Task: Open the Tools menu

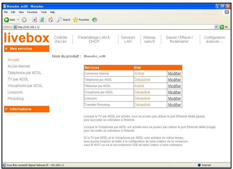Action: click(x=44, y=12)
